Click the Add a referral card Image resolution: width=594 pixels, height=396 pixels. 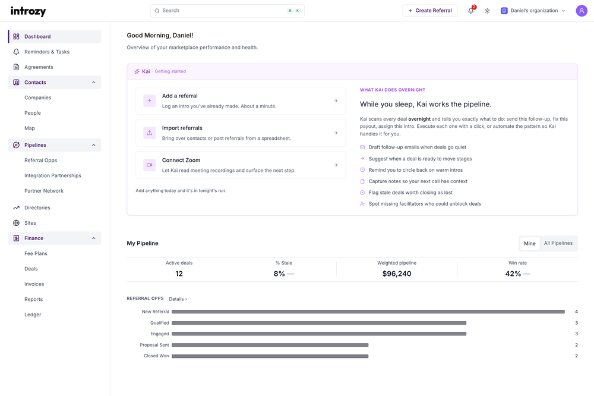(x=241, y=101)
